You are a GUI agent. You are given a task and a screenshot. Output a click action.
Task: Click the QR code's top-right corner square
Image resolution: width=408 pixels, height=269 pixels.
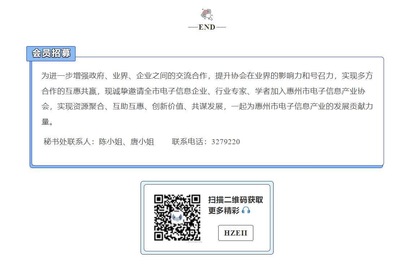tap(196, 199)
